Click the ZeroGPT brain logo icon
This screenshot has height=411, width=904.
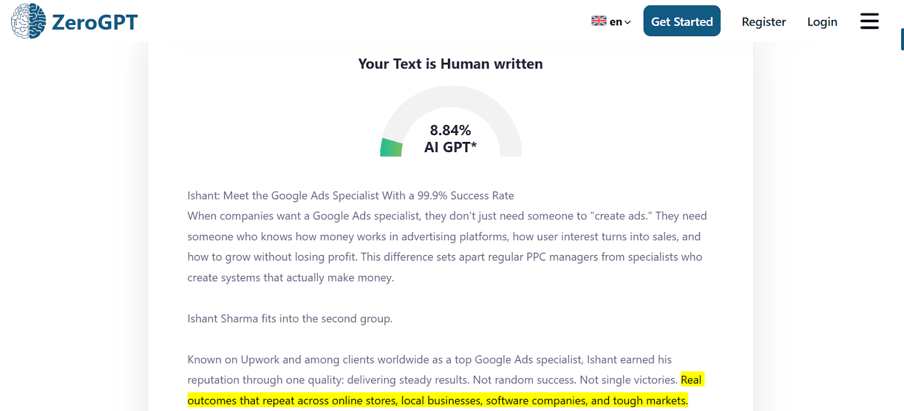pyautogui.click(x=28, y=21)
